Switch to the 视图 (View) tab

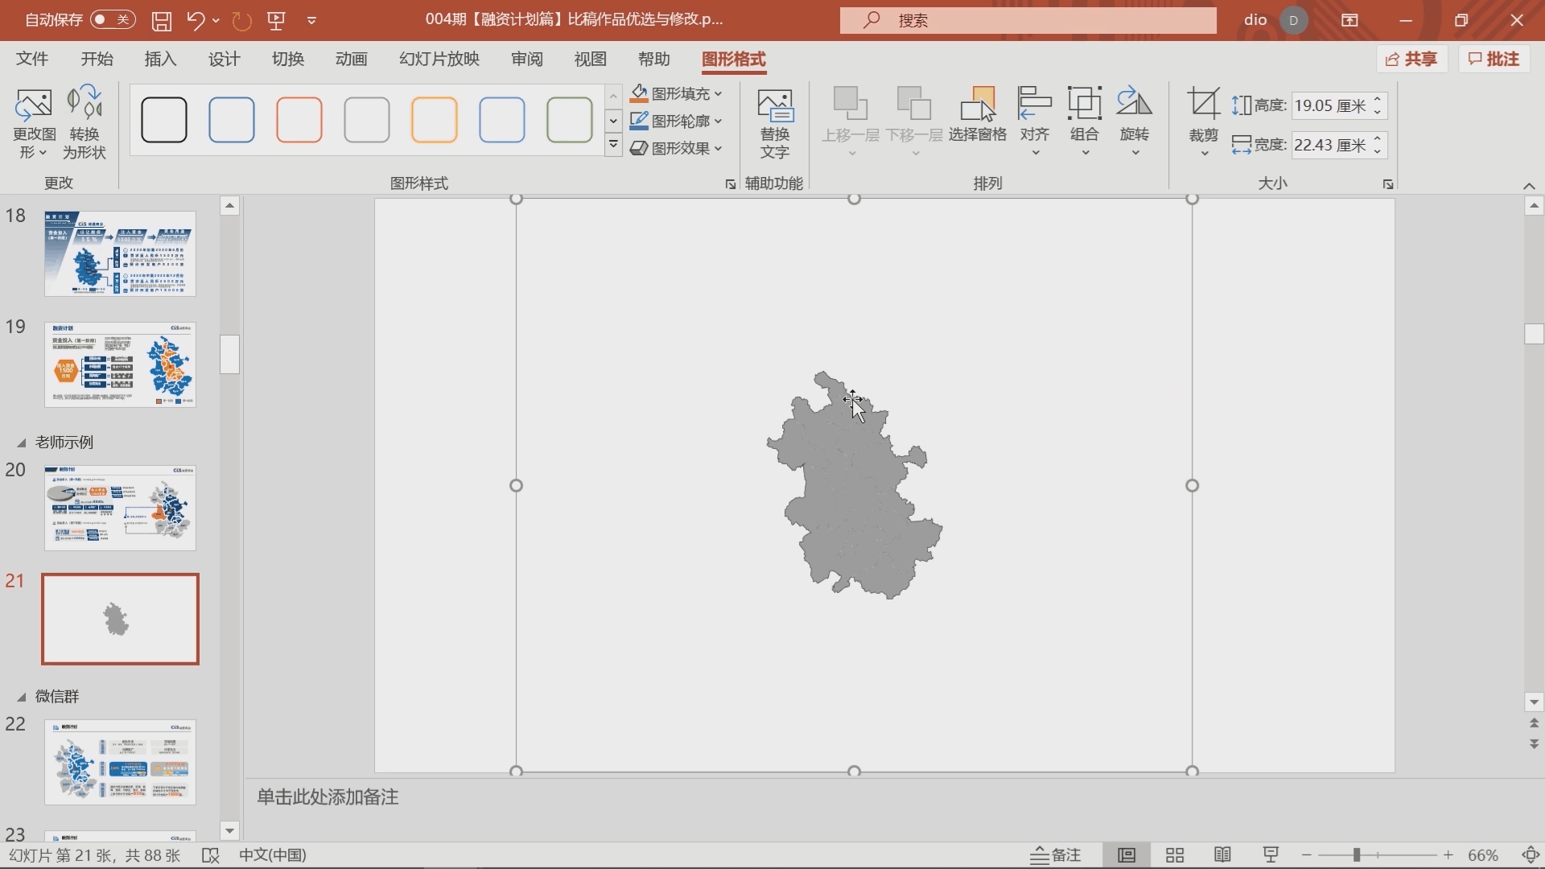(x=590, y=60)
